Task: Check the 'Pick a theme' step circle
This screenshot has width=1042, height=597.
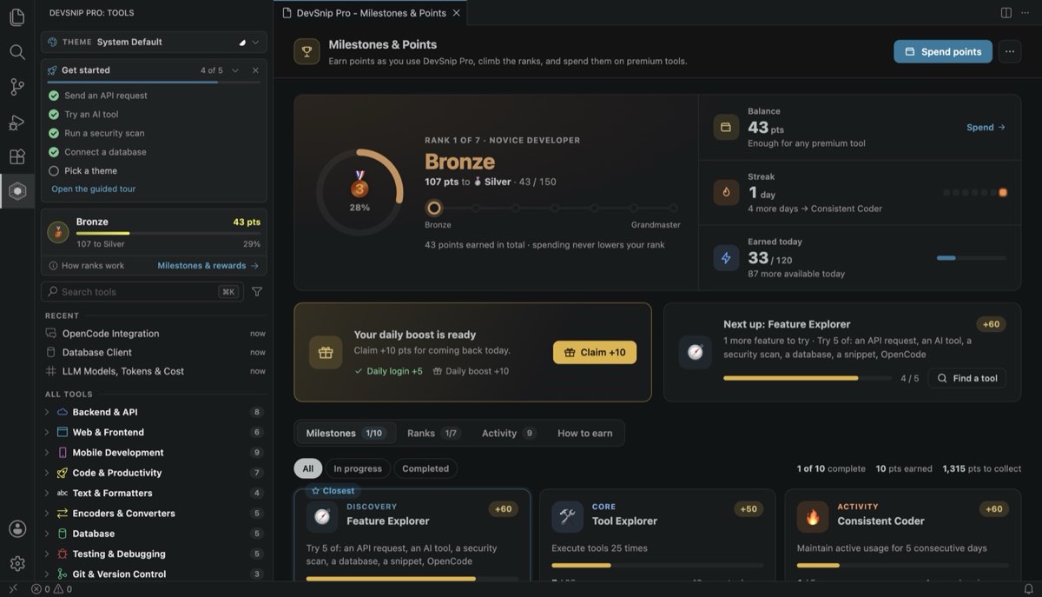Action: [54, 171]
